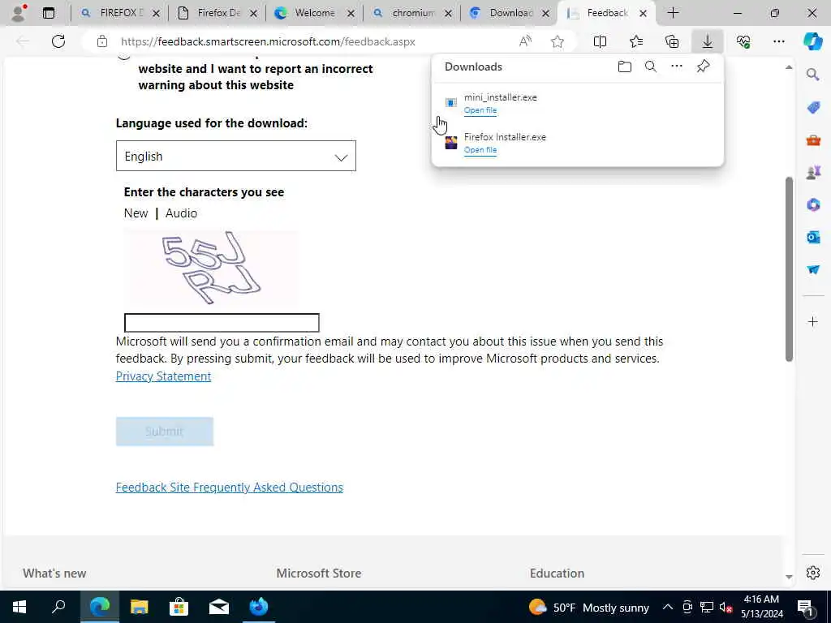
Task: Click the volume speaker tray icon
Action: coord(726,607)
